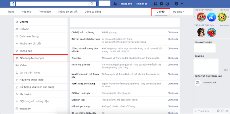Open Instagram settings sidebar item
The height and width of the screenshot is (114, 230).
pyautogui.click(x=41, y=109)
